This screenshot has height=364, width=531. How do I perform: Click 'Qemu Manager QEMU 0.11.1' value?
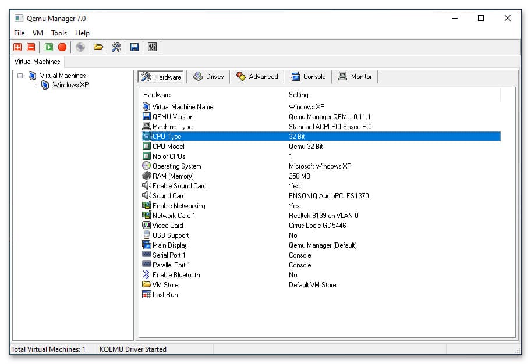pos(330,117)
